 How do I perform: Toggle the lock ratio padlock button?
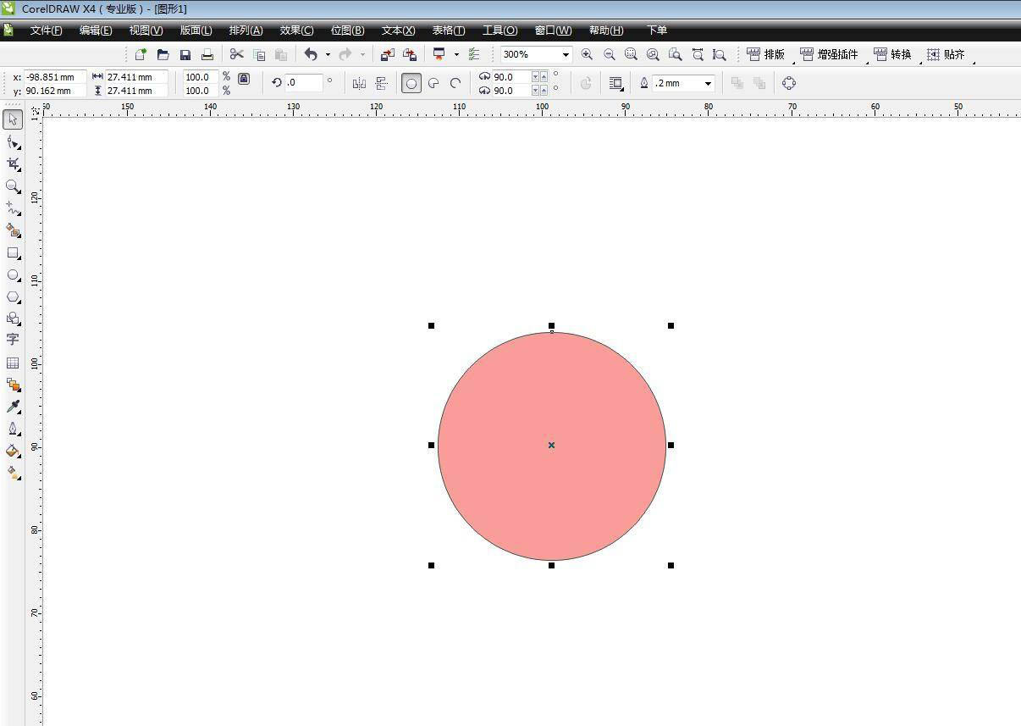pos(244,79)
